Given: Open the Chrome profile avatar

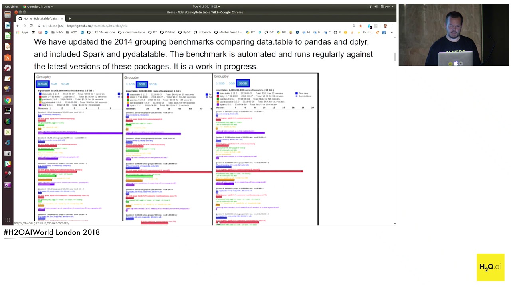Looking at the screenshot, I should coord(385,26).
